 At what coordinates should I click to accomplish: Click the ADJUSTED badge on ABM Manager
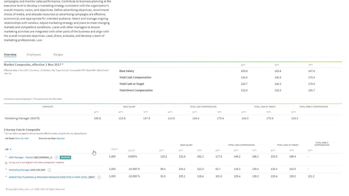click(65, 157)
